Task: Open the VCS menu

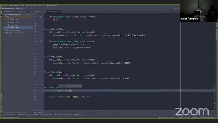Action: point(44,6)
